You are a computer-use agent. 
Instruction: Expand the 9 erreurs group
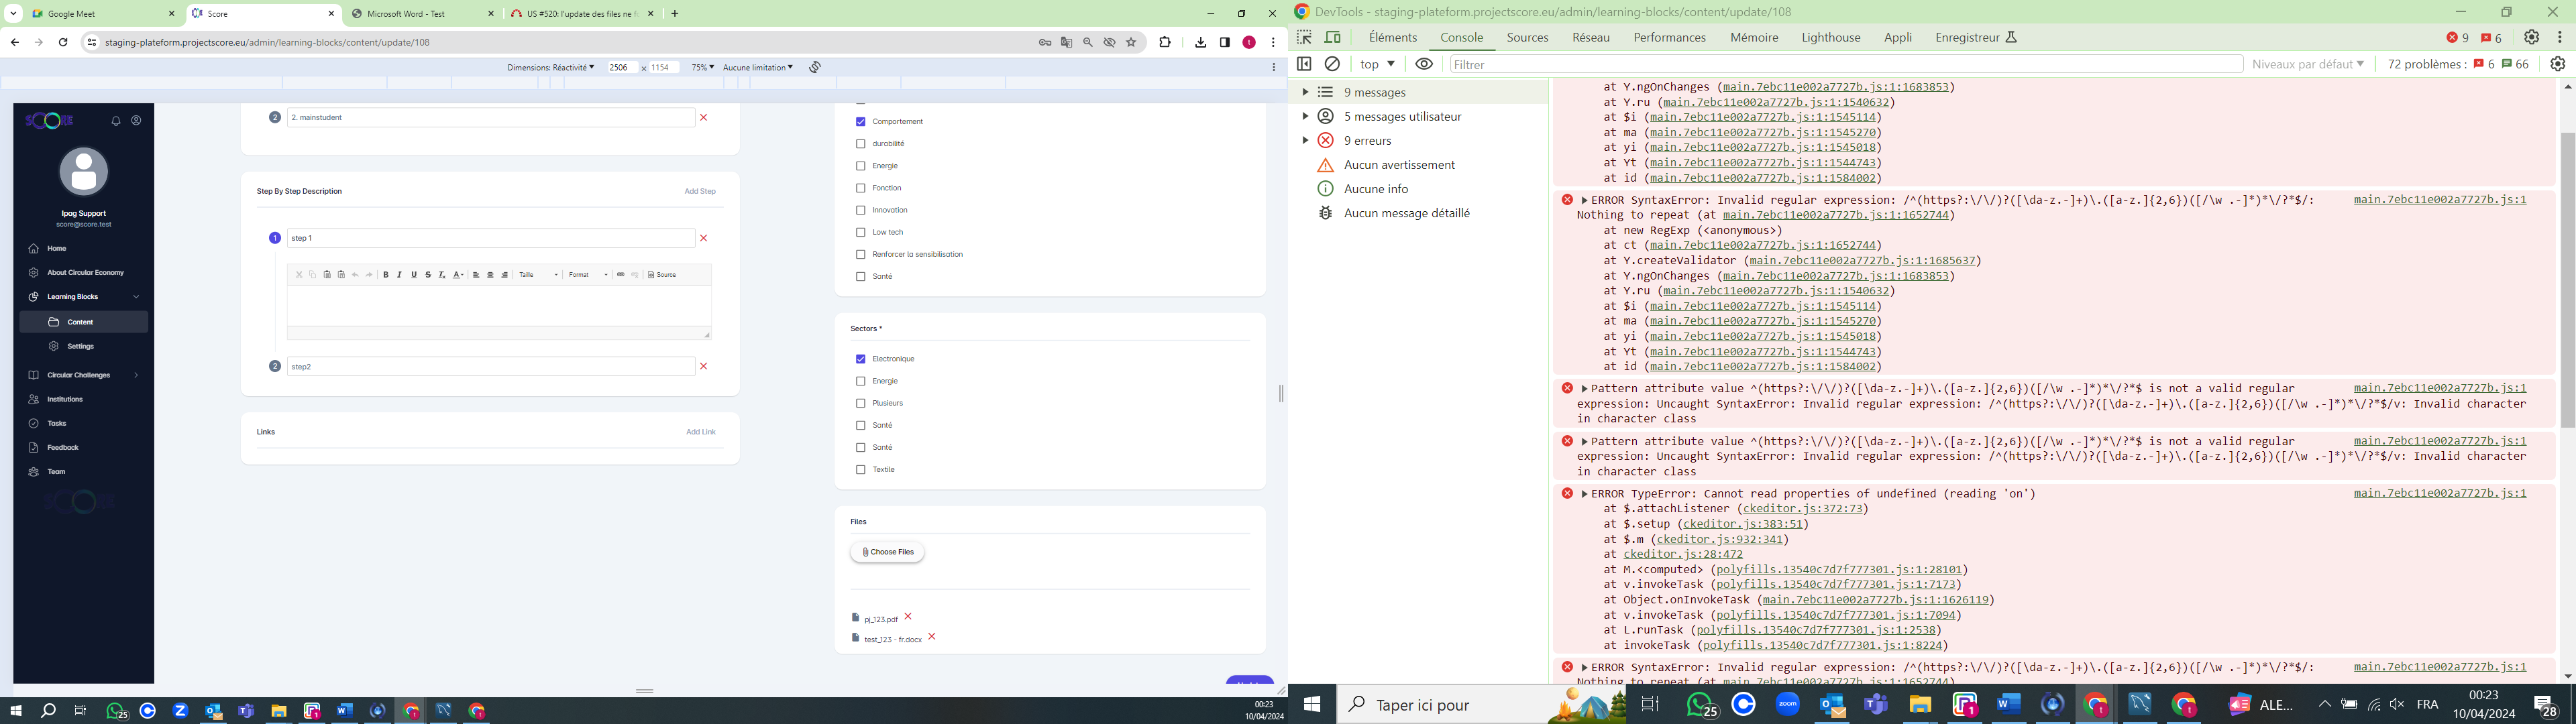(x=1305, y=141)
